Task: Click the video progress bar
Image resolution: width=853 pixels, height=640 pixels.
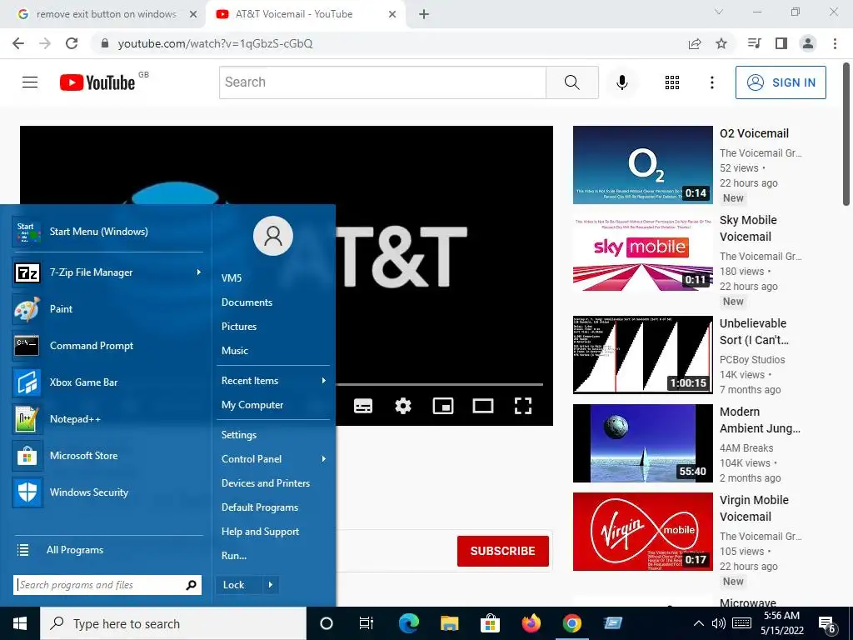Action: pyautogui.click(x=440, y=384)
